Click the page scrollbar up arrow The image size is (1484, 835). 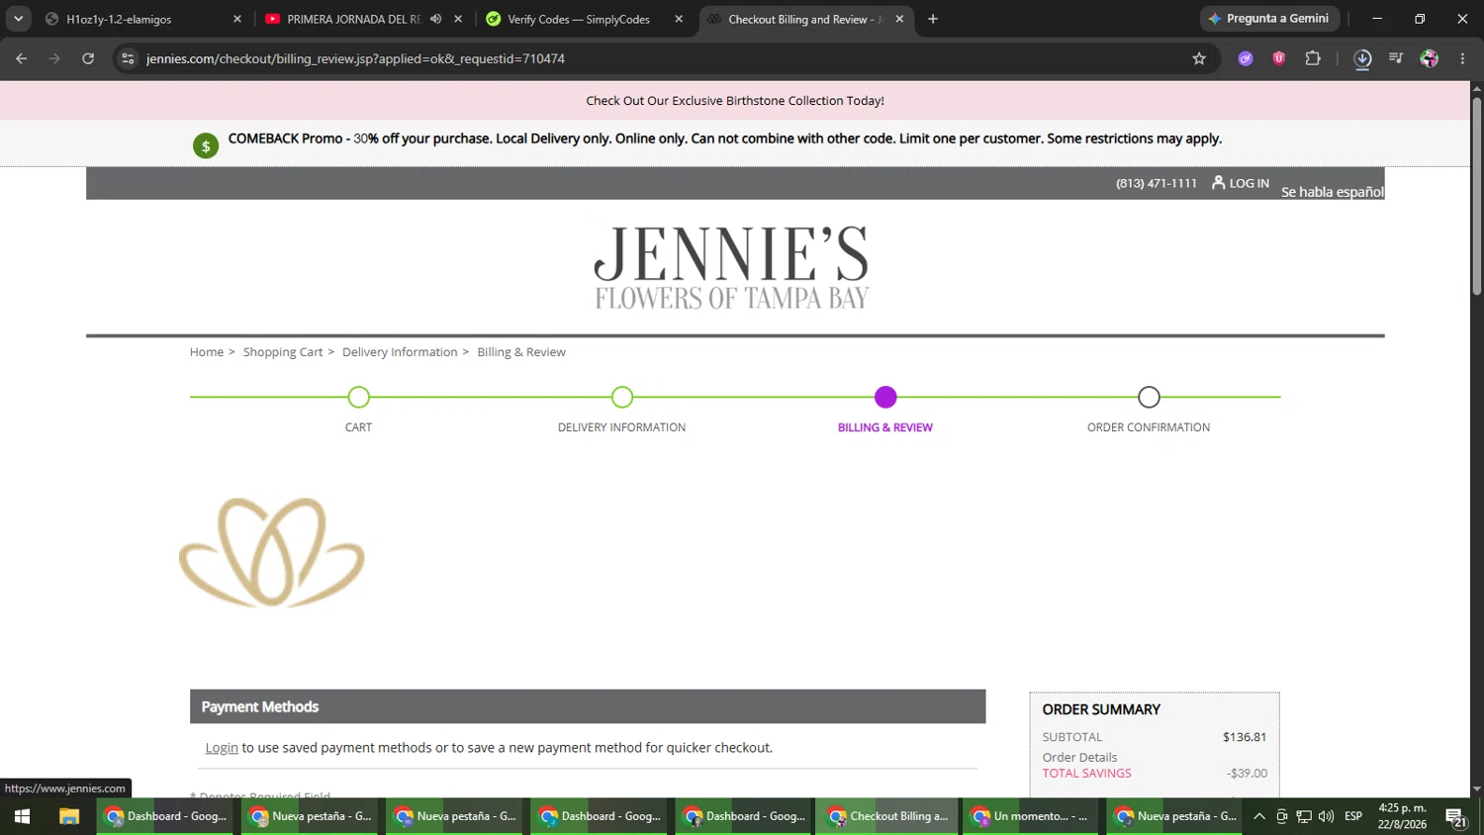[x=1477, y=89]
